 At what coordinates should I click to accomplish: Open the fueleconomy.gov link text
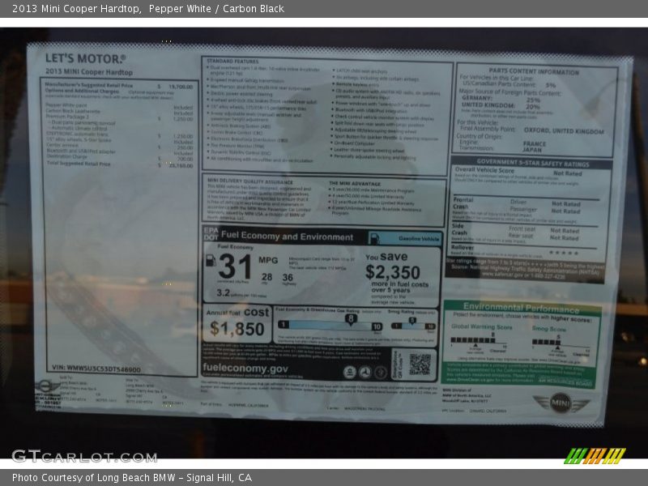[245, 368]
